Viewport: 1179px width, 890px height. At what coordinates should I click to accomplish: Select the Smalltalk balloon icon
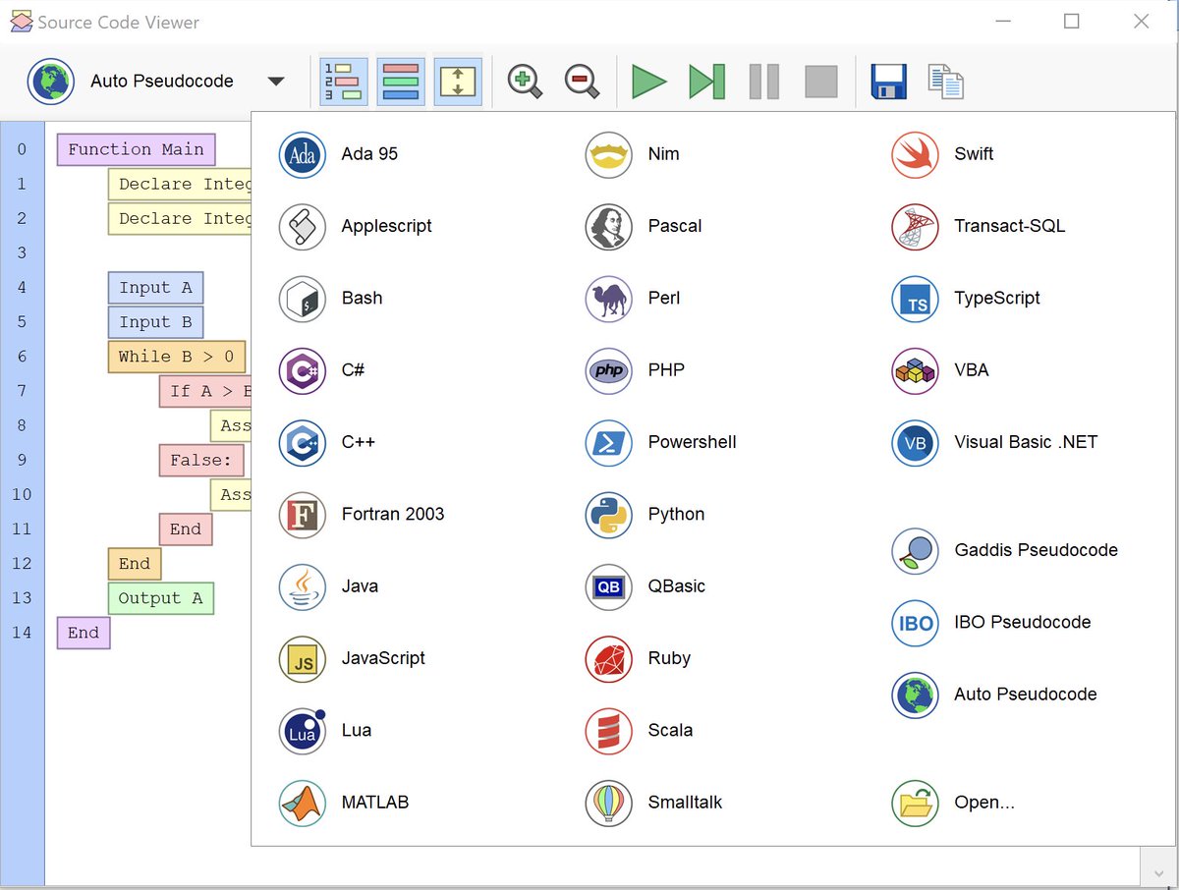tap(608, 803)
